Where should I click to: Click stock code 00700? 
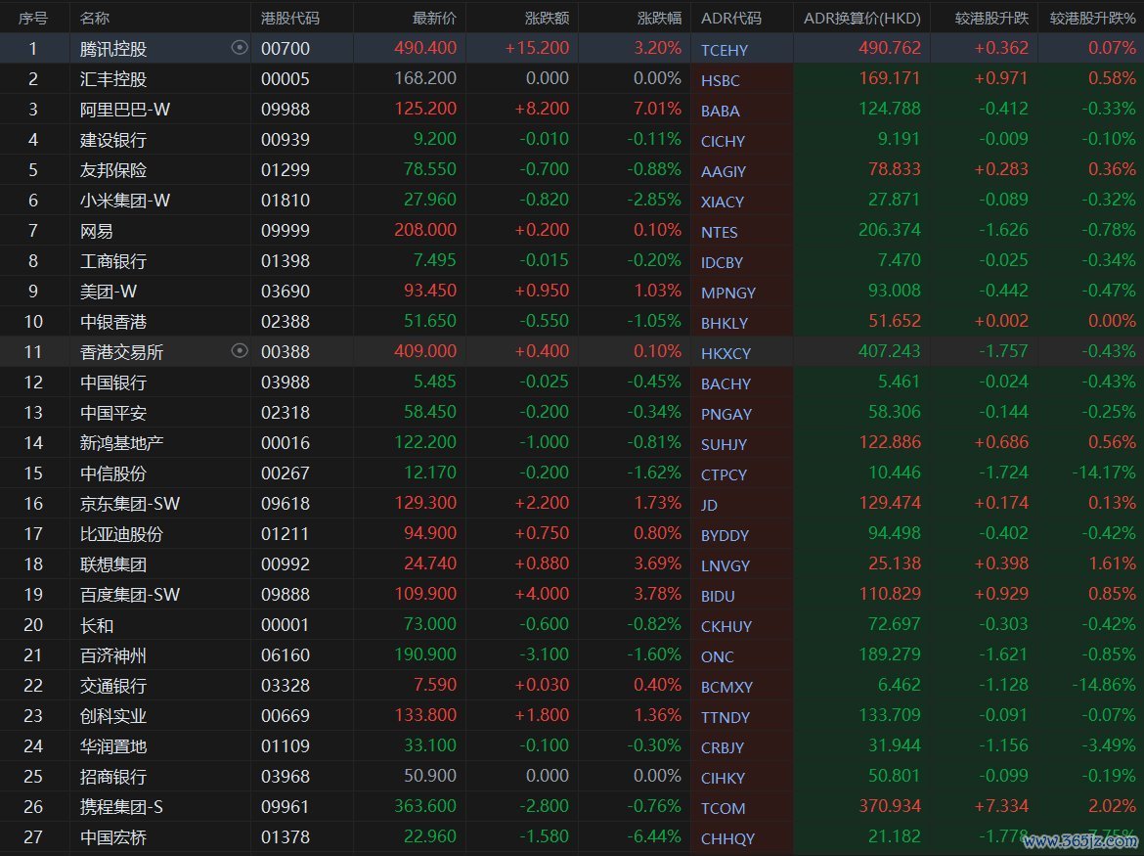[286, 48]
